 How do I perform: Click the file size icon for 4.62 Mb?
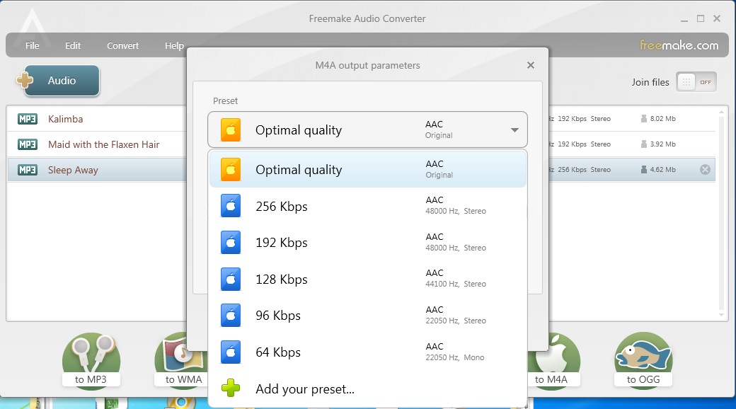pyautogui.click(x=644, y=169)
